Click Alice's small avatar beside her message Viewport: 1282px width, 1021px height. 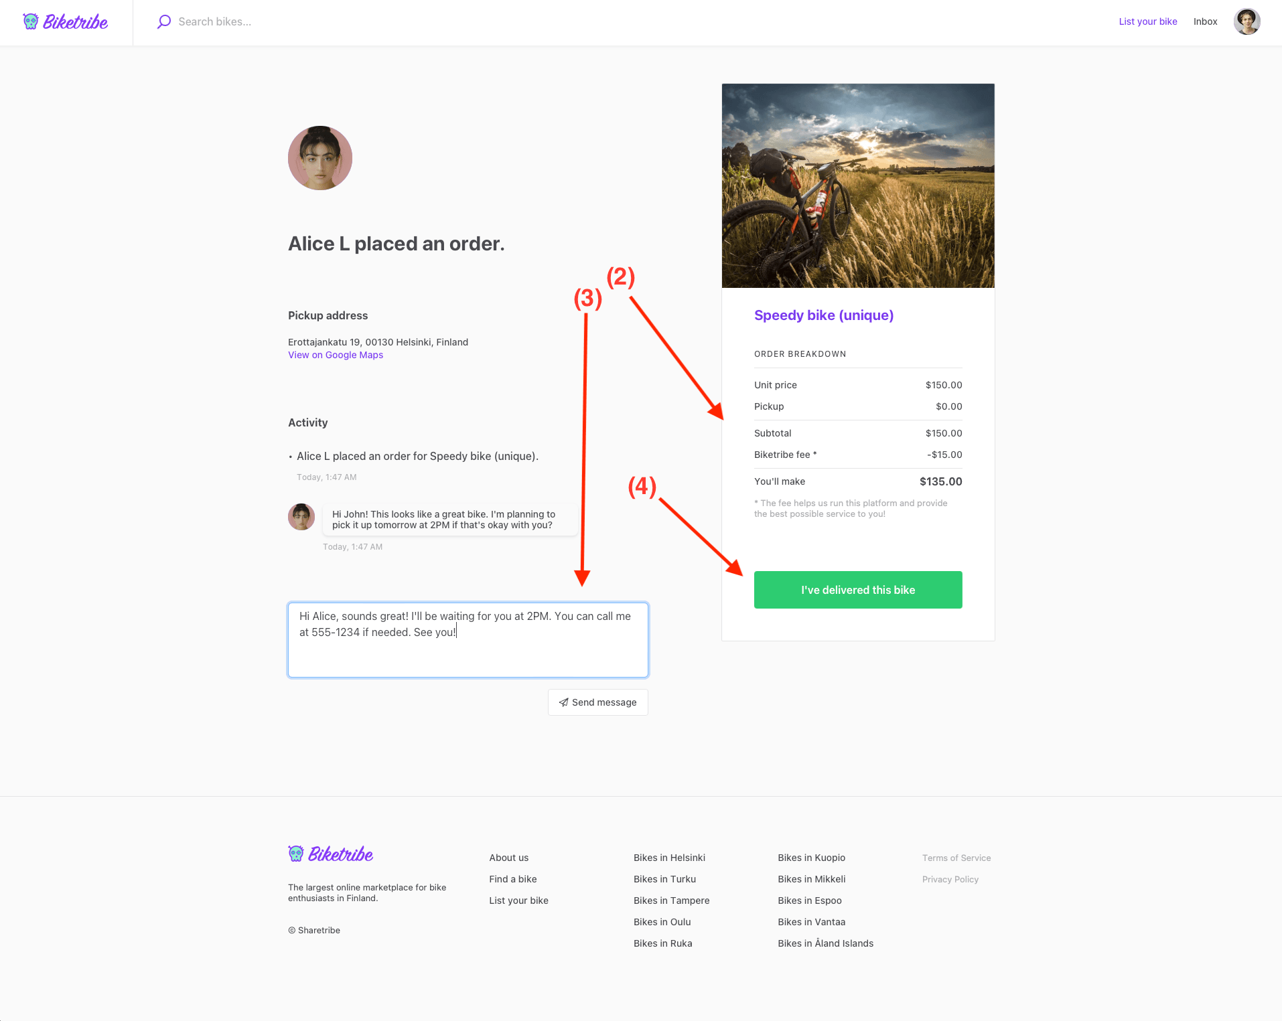[301, 517]
